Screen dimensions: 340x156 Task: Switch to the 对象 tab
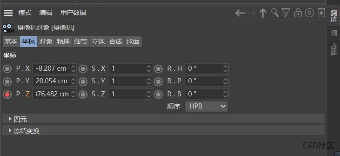(46, 42)
